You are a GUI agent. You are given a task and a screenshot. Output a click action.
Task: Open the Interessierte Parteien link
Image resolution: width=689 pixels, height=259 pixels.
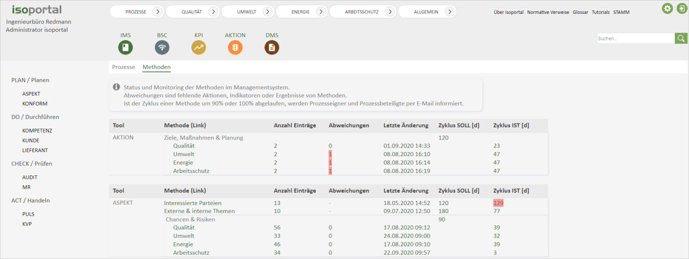[192, 203]
